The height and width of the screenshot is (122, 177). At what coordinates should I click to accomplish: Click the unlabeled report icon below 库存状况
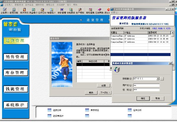tap(87, 116)
